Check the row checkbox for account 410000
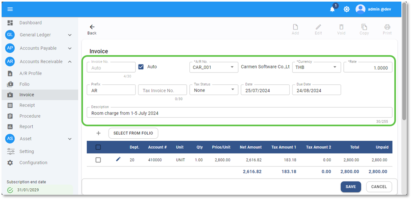The width and height of the screenshot is (412, 200). tap(98, 160)
